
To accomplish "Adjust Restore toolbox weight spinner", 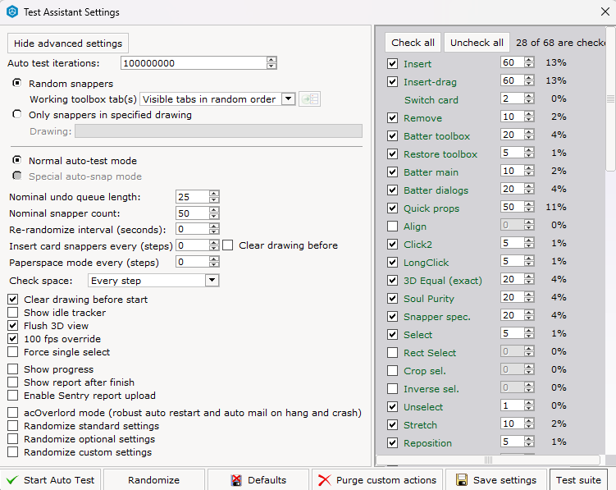I will 529,153.
